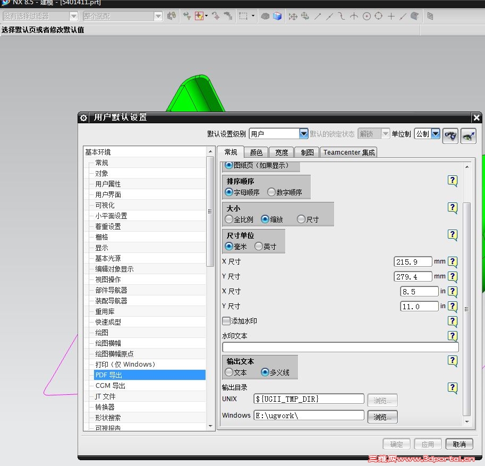Click the rectangle selection tool icon
The width and height of the screenshot is (485, 466).
click(x=243, y=16)
